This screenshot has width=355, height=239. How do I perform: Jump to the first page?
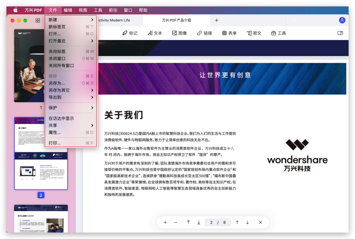[188, 223]
